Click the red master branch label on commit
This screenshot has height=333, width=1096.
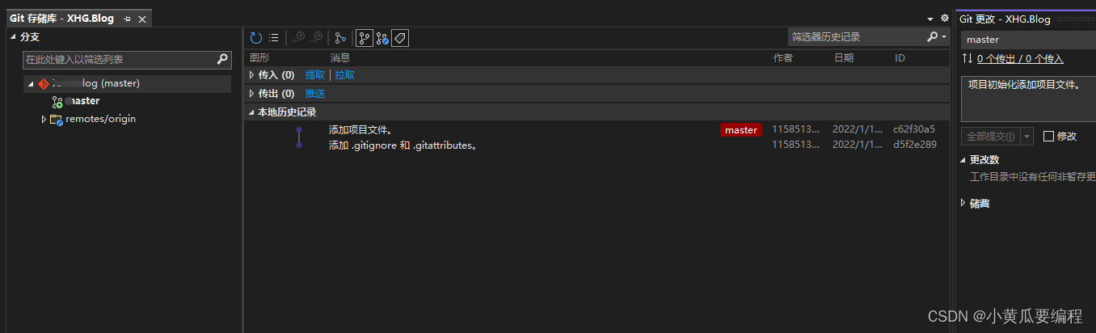740,130
